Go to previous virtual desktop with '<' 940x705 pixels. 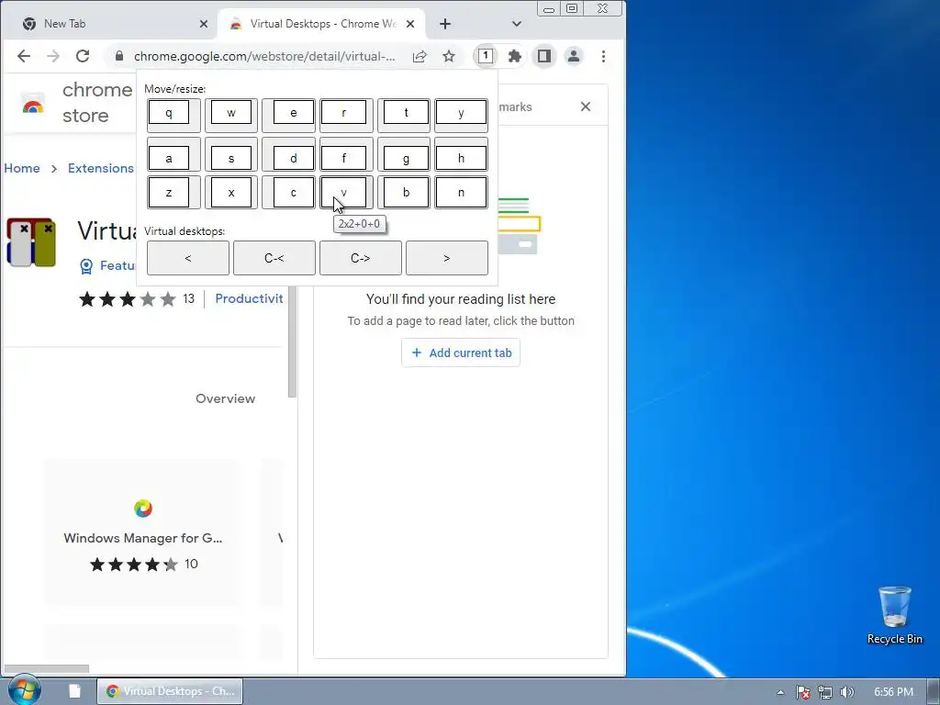[x=187, y=258]
